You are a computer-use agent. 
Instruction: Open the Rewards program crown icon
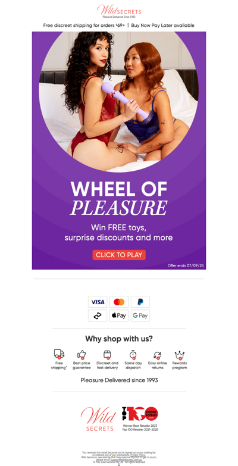click(180, 355)
